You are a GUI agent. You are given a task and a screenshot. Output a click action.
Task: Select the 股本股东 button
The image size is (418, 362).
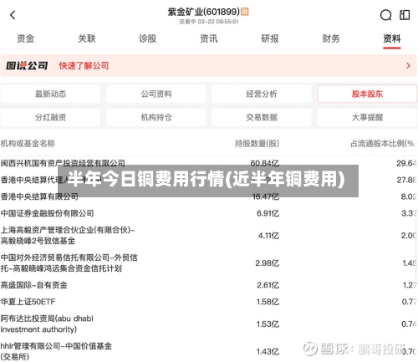367,94
